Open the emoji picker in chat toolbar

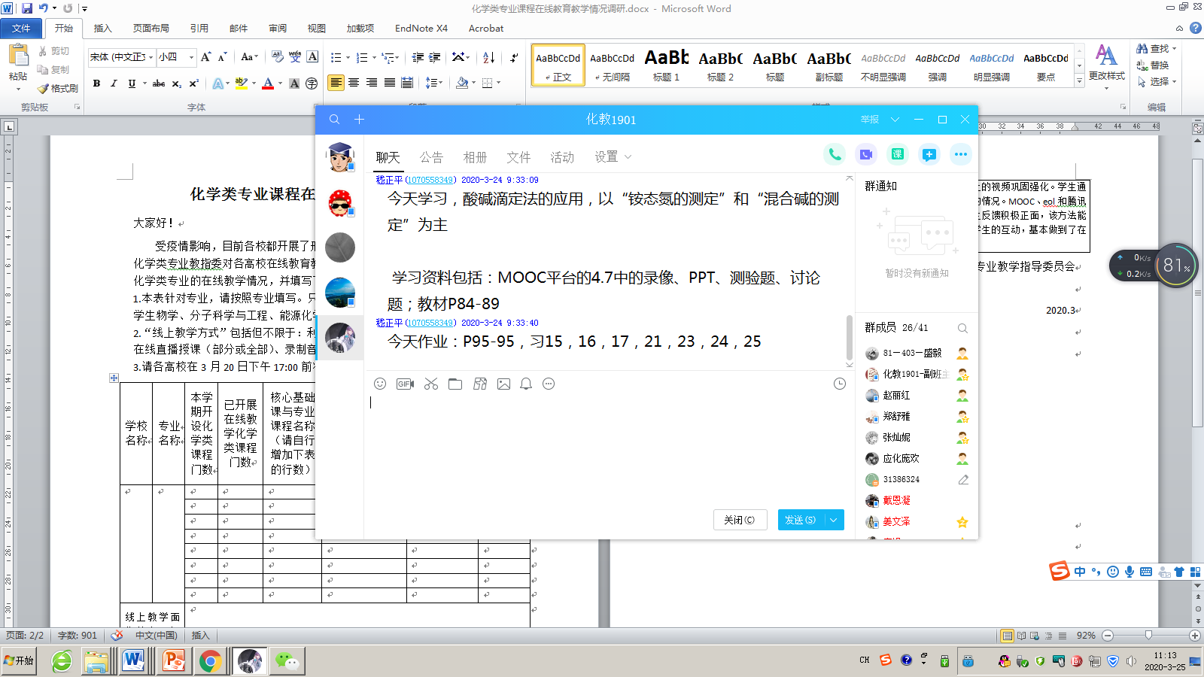point(380,384)
